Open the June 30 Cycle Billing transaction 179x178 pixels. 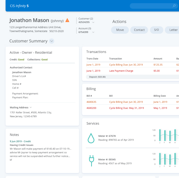click(x=126, y=65)
